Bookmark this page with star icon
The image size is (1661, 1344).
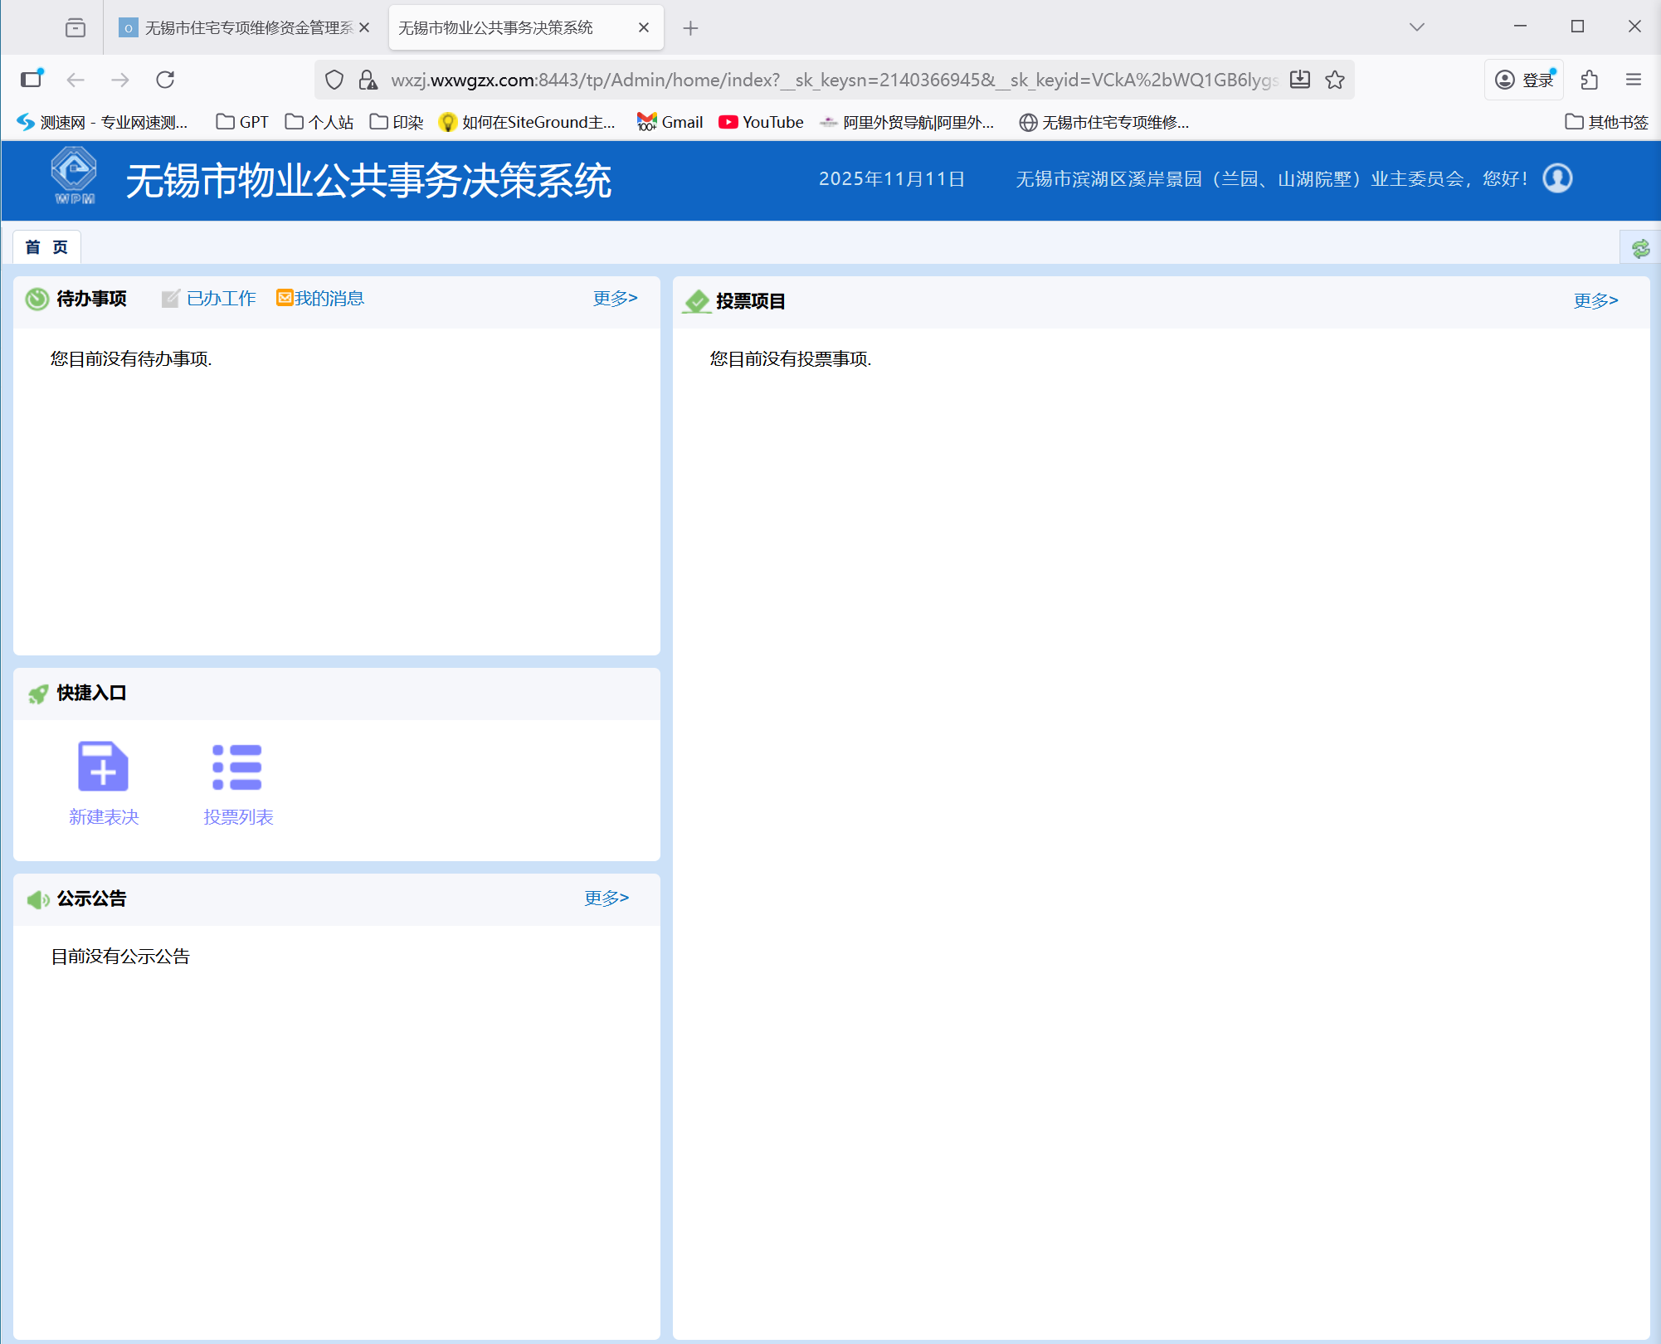click(1335, 80)
